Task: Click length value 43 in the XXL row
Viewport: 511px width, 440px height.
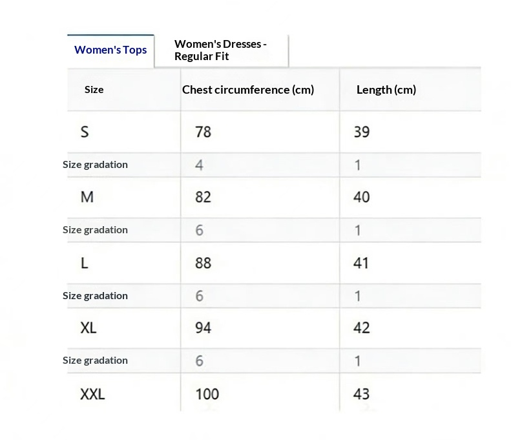Action: click(362, 393)
